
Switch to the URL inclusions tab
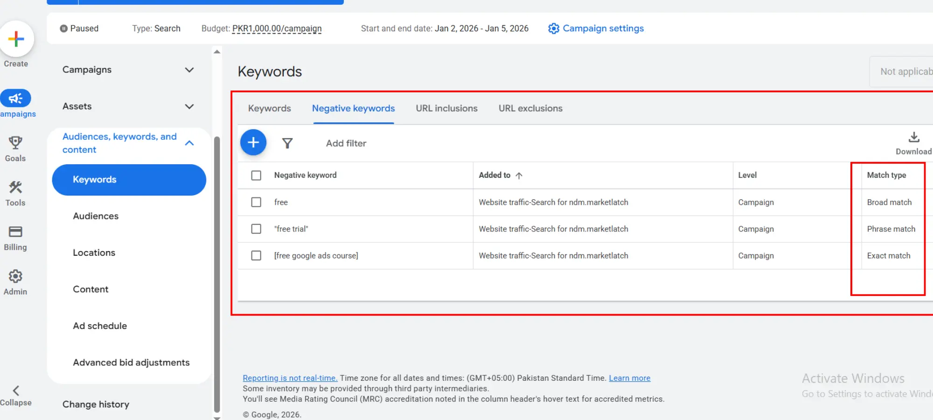447,108
